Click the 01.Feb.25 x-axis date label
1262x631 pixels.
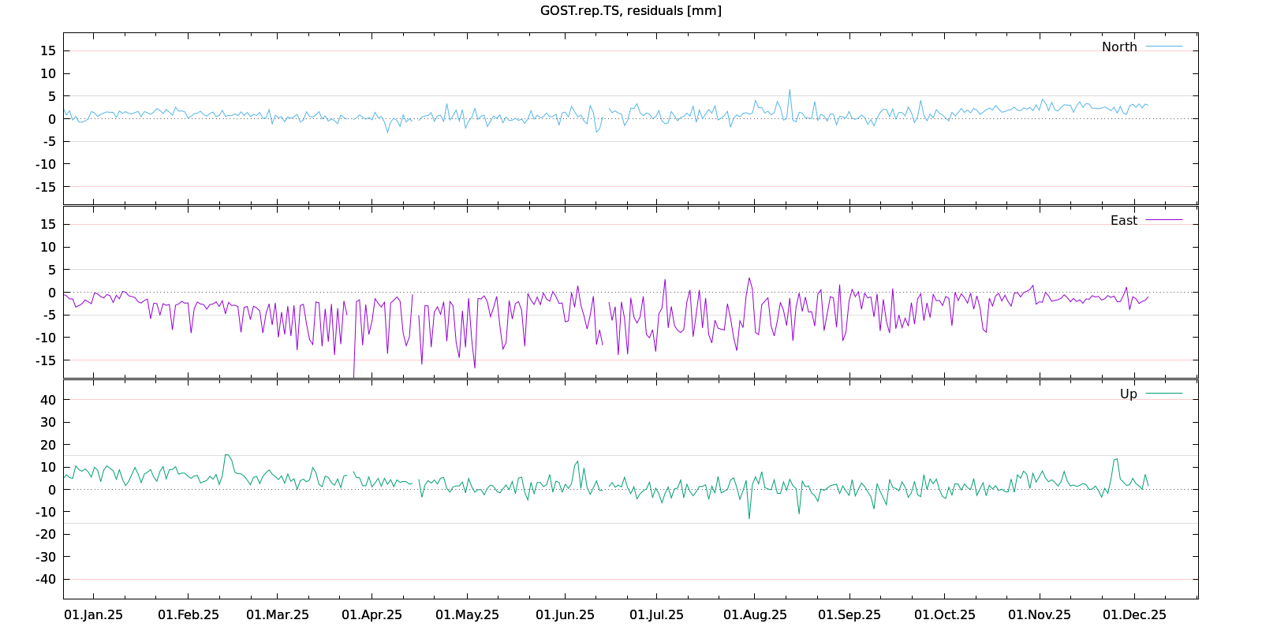coord(189,614)
